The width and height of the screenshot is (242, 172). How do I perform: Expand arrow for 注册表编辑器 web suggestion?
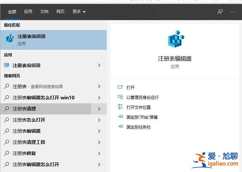(x=99, y=131)
